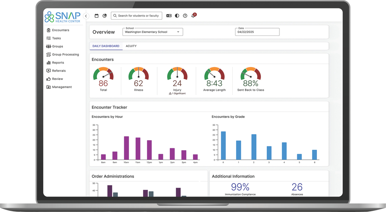Image resolution: width=386 pixels, height=212 pixels.
Task: Click the 10am bar in Encounters by Hour
Action: pyautogui.click(x=126, y=148)
